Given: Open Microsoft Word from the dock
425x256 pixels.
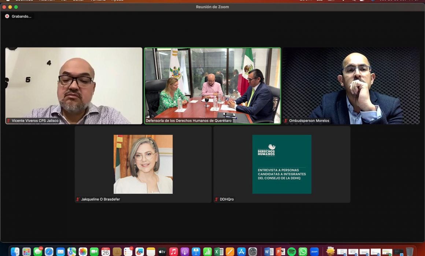Looking at the screenshot, I should pyautogui.click(x=269, y=252).
